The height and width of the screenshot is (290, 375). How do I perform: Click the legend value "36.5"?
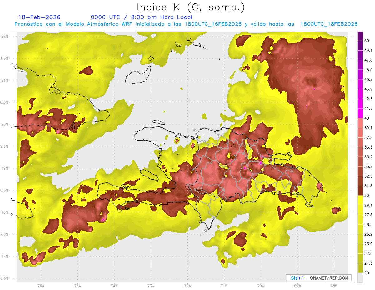368,147
